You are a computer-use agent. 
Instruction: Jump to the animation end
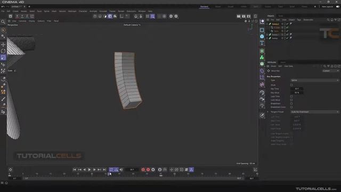(x=104, y=170)
